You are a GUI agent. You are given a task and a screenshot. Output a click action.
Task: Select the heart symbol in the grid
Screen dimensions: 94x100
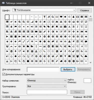pos(61,17)
